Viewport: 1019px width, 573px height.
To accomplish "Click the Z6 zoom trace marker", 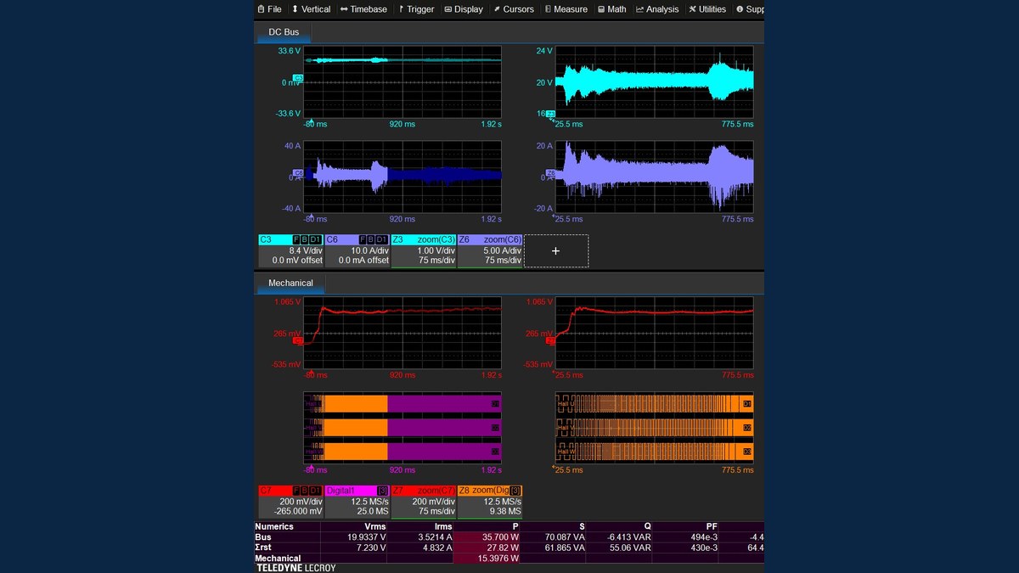I will click(x=550, y=173).
